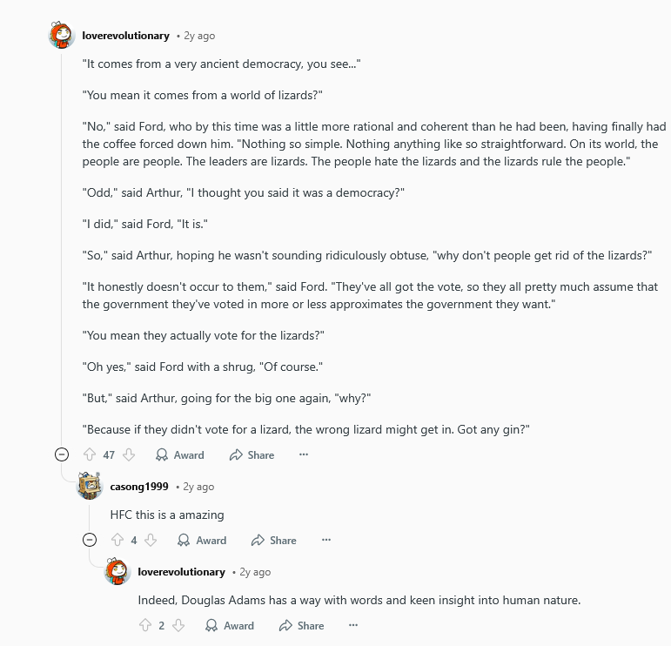Open more options on the Douglas Adams reply

pos(353,625)
